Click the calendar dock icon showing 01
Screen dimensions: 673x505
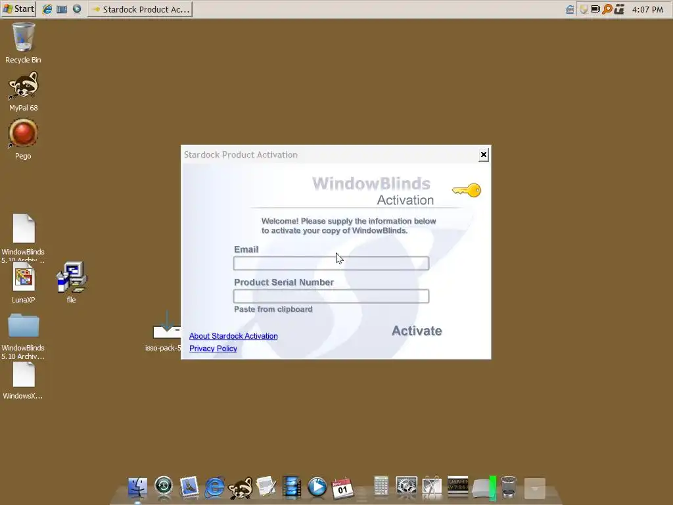(342, 488)
